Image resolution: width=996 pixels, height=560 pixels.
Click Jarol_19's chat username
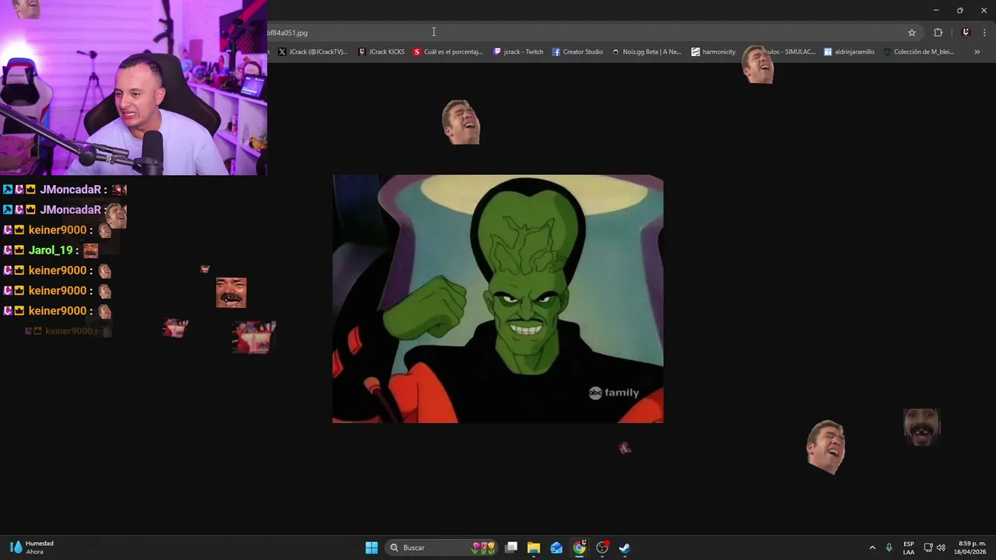[x=50, y=250]
